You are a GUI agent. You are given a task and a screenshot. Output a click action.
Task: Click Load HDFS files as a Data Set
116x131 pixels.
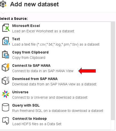point(37,124)
